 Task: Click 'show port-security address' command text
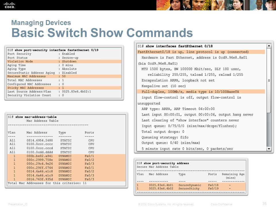pyautogui.click(x=166, y=163)
